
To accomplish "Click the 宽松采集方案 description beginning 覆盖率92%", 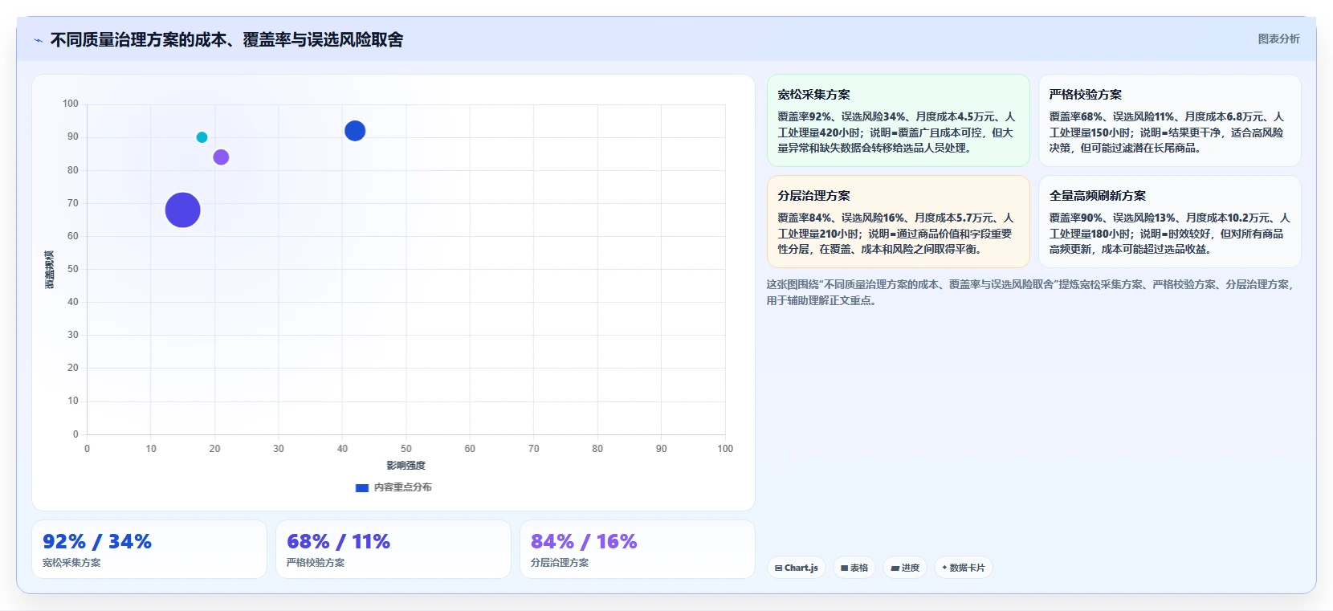I will point(897,132).
